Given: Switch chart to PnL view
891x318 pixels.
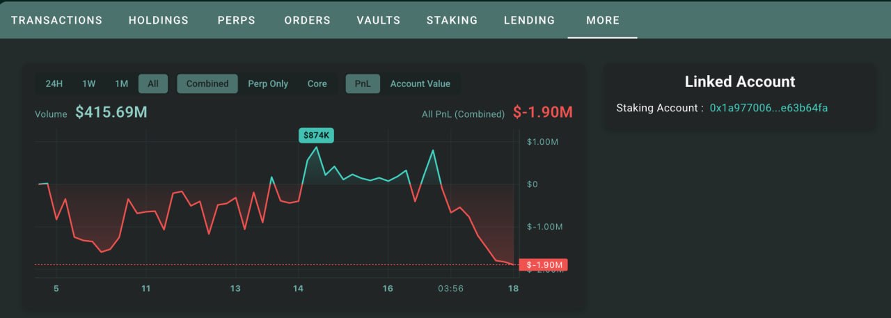Looking at the screenshot, I should 363,84.
